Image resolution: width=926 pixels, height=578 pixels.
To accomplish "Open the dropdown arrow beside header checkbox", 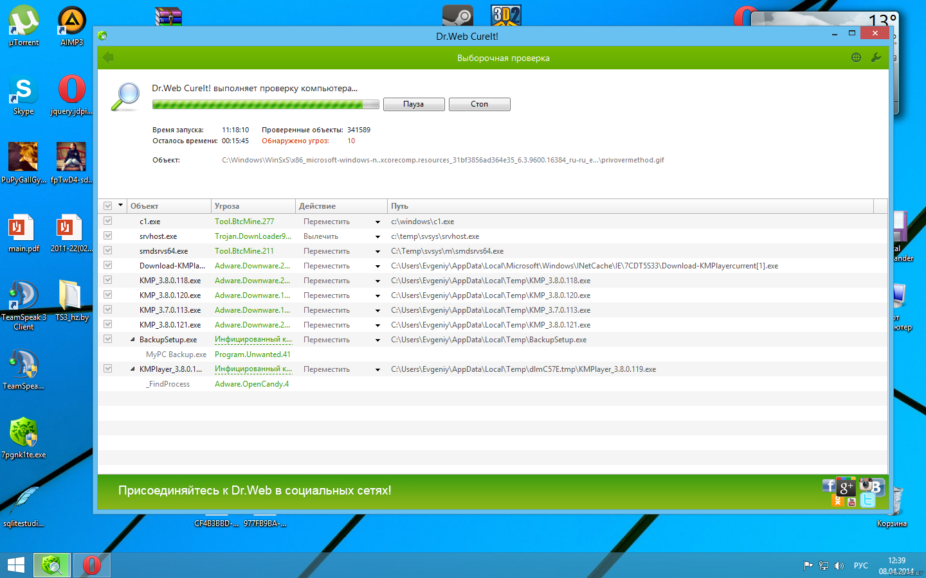I will click(x=120, y=206).
